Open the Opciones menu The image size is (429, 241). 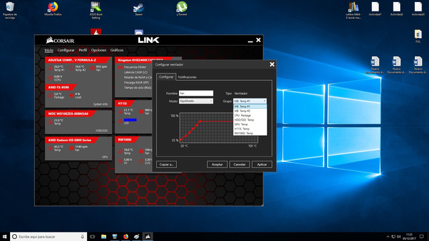point(99,50)
